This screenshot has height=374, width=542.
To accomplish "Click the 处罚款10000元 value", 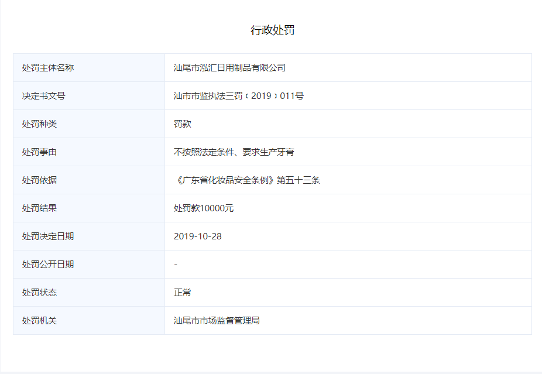I will pyautogui.click(x=204, y=208).
